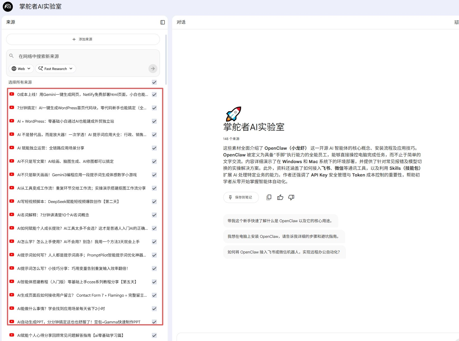Click YouTube icon of AI如何赋能个人成长 source
The image size is (459, 341).
coord(12,228)
